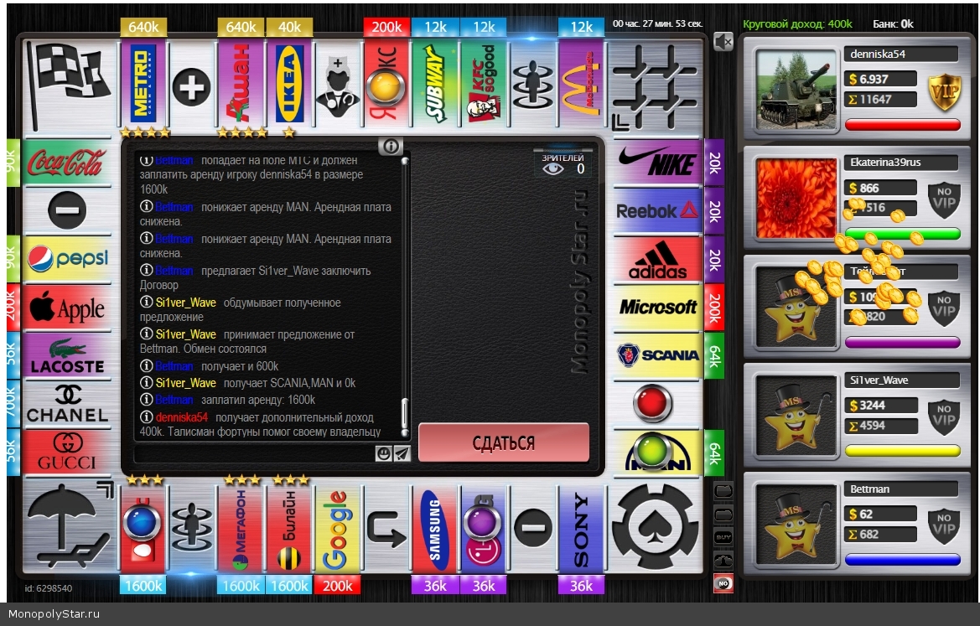
Task: Click the handshake deal icon in the side toolbar
Action: (x=723, y=561)
